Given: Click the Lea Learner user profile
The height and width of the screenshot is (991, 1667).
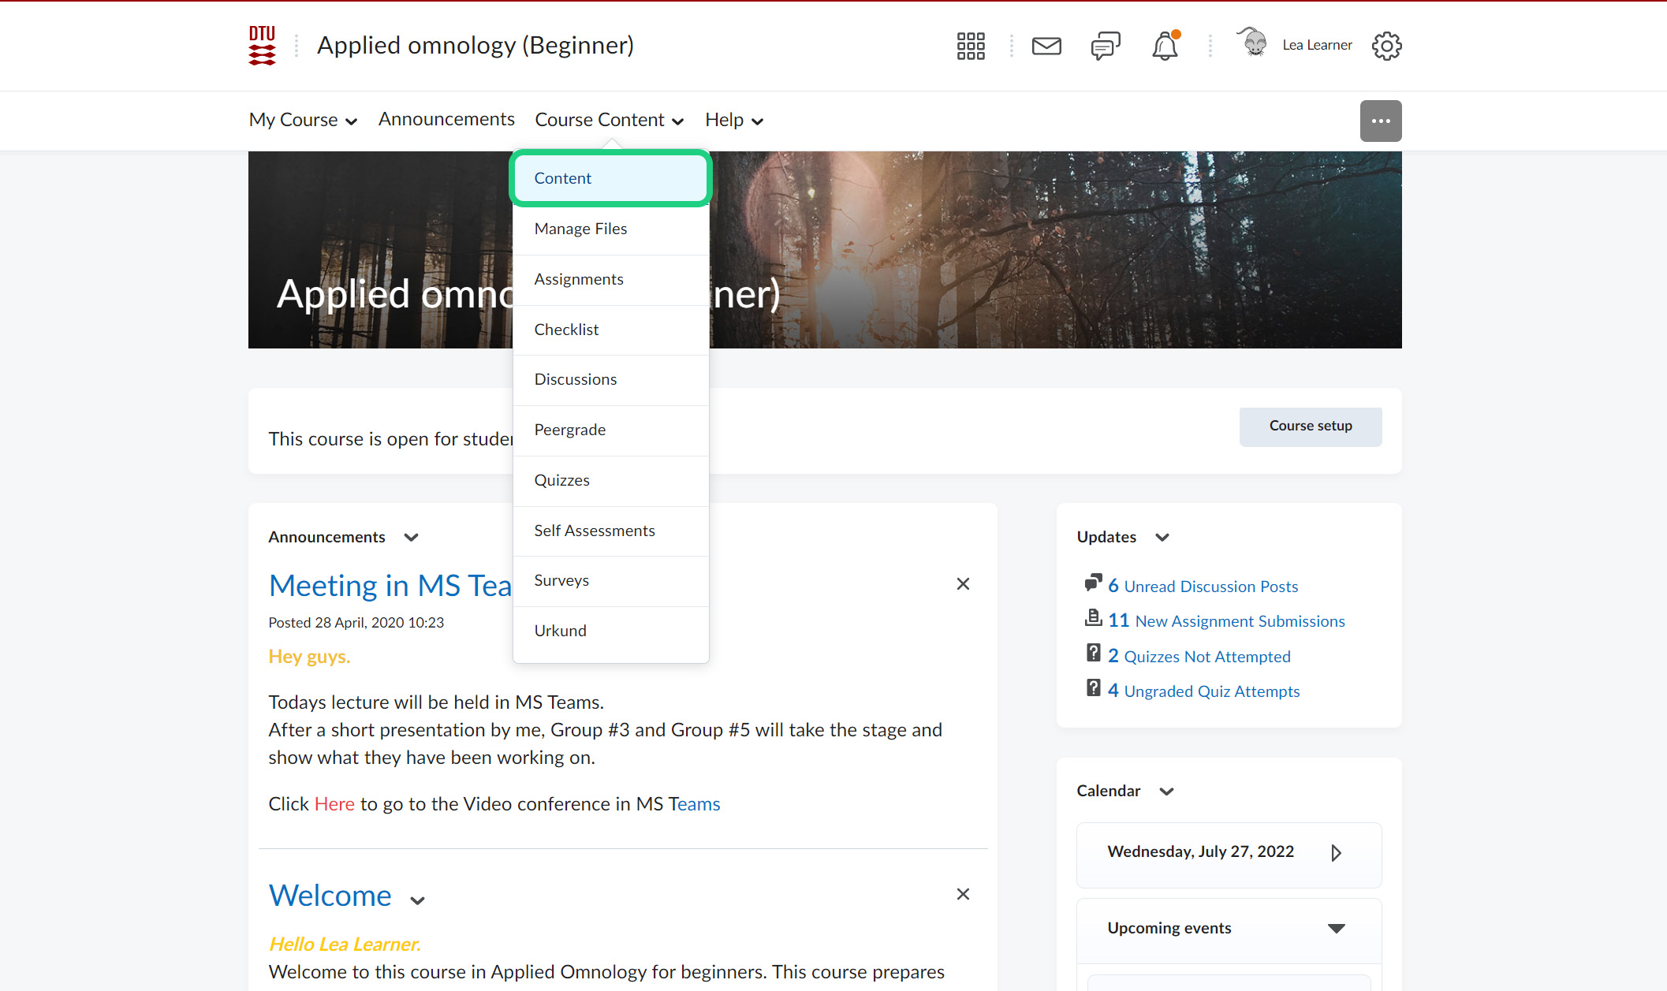Looking at the screenshot, I should point(1316,45).
